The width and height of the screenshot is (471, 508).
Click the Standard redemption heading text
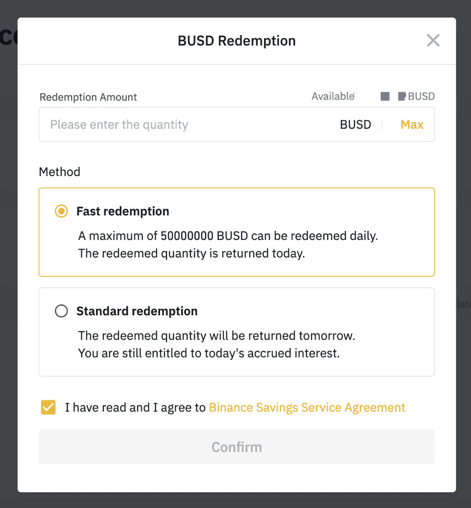tap(137, 311)
